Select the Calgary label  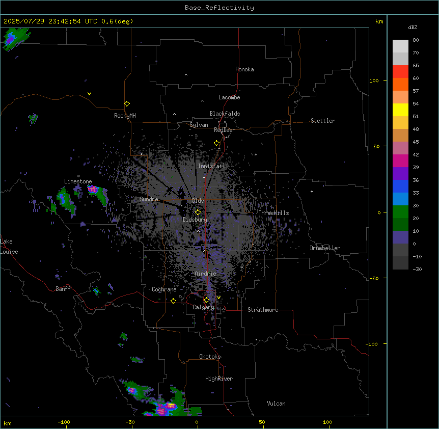pyautogui.click(x=203, y=307)
